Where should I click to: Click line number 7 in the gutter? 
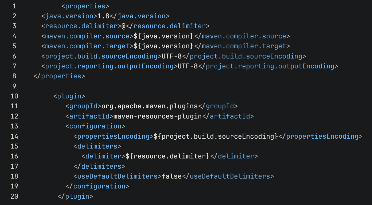(14, 66)
